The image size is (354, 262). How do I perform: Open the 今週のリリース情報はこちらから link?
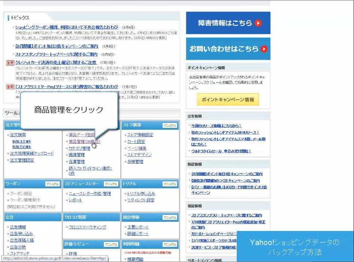click(216, 126)
